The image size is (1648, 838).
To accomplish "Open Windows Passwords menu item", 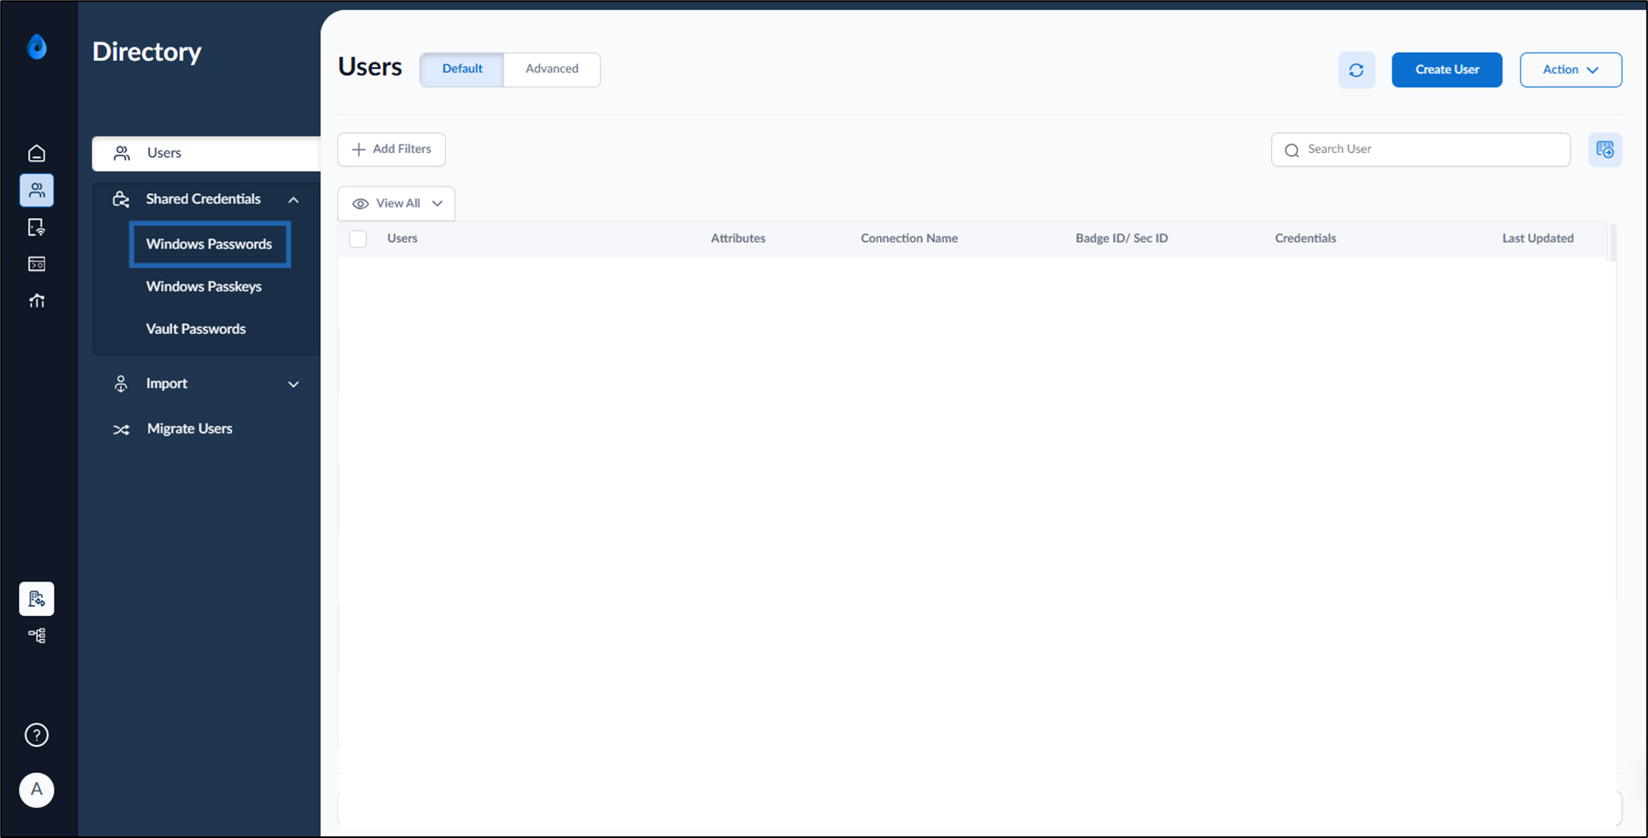I will point(209,244).
